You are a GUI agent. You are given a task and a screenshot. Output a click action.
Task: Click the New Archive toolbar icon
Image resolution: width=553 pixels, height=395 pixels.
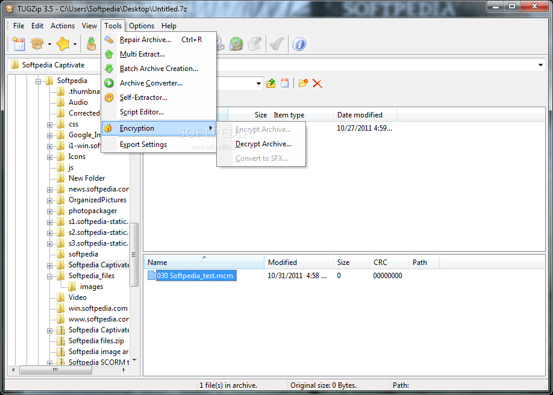[18, 44]
